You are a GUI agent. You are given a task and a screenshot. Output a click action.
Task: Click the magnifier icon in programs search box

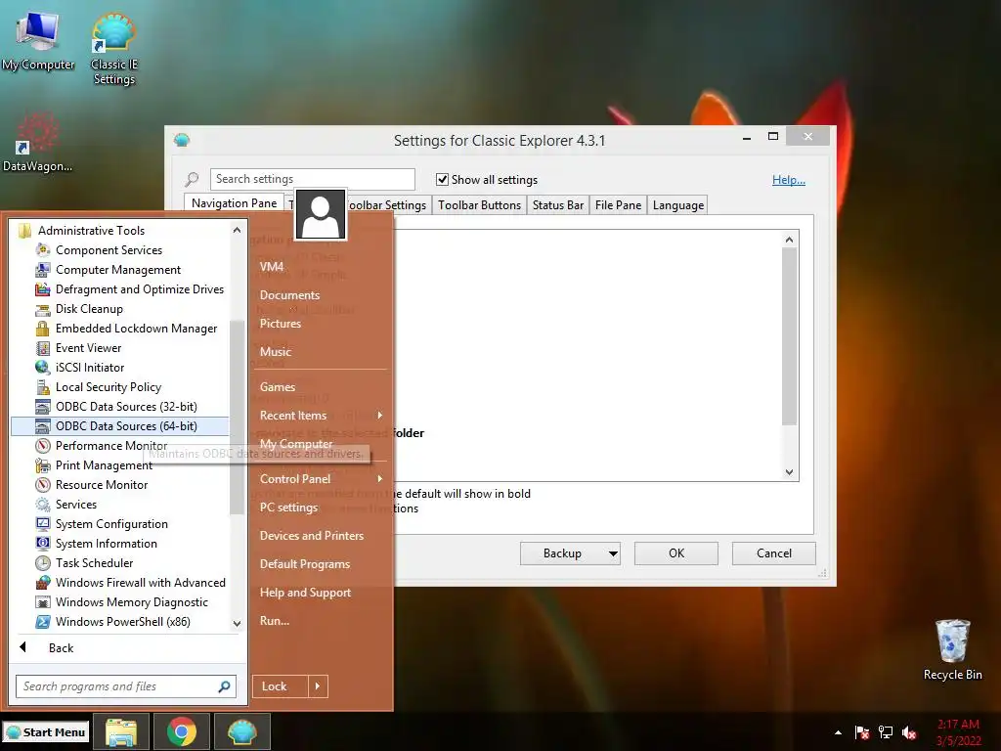224,686
